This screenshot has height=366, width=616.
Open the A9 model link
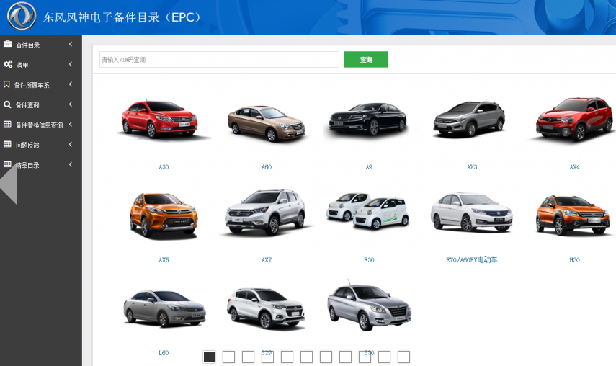click(x=369, y=167)
